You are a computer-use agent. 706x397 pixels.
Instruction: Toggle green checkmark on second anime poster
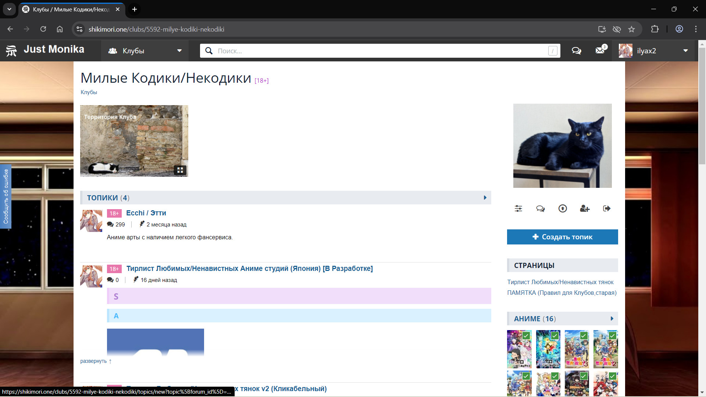pos(555,336)
